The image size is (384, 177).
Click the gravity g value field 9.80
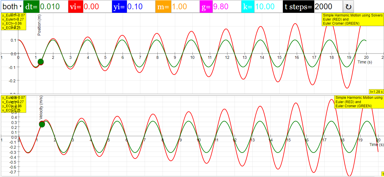[x=226, y=7]
